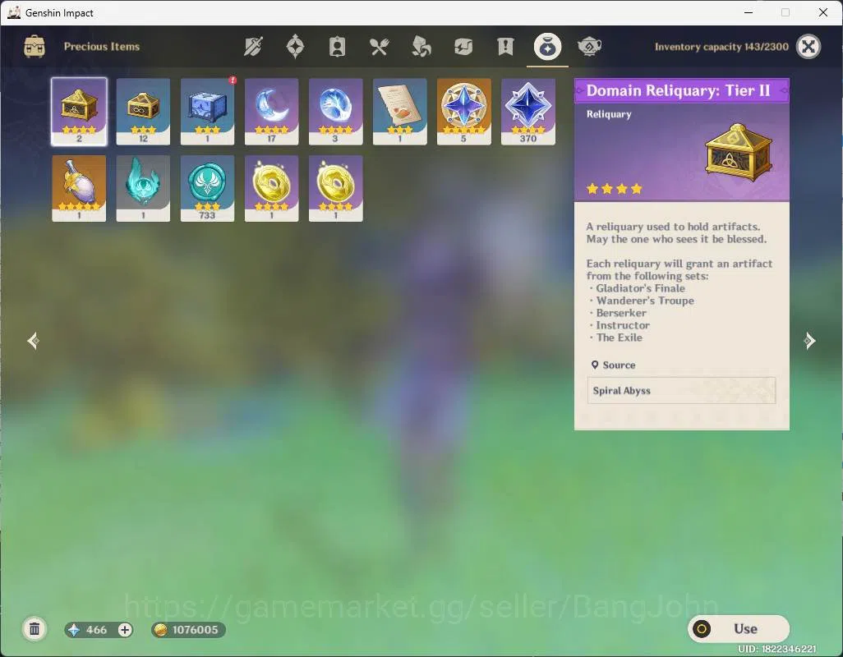Go to next item with right arrow

tap(809, 341)
